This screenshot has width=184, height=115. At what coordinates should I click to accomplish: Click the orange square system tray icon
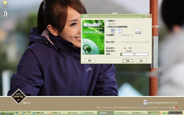pyautogui.click(x=162, y=113)
